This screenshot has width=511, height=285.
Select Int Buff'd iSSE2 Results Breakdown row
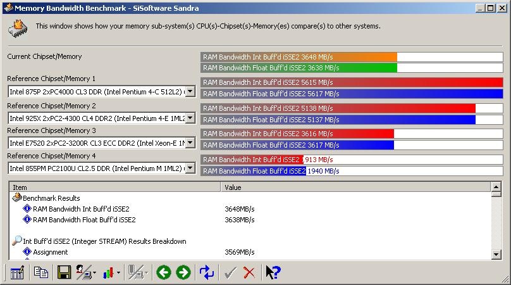(x=104, y=241)
